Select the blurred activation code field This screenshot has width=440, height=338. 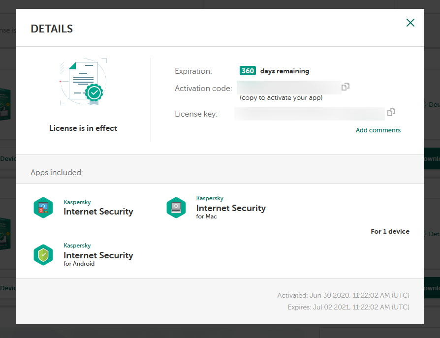(289, 87)
